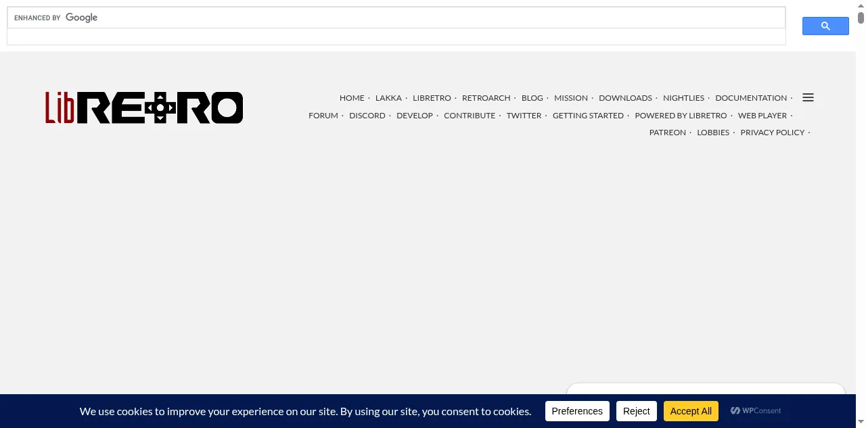Go to the LIBRETRO menu link
Viewport: 866px width, 428px height.
(x=432, y=98)
